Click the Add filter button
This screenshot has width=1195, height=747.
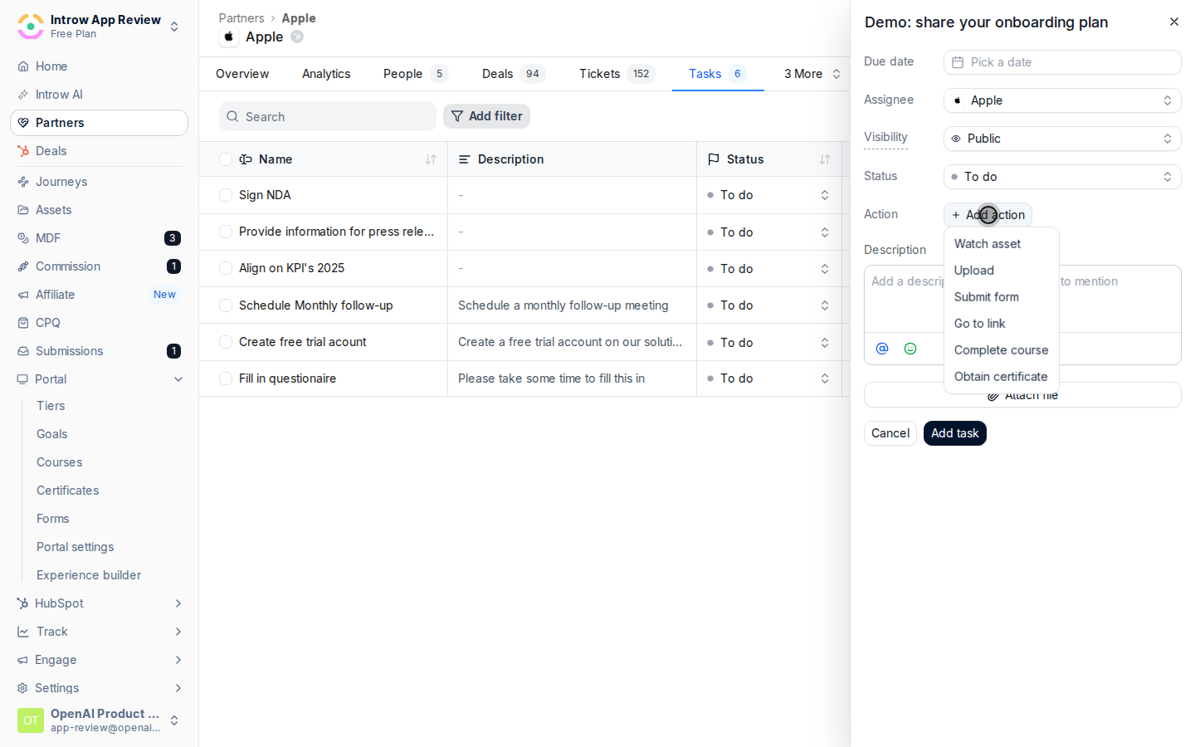tap(486, 116)
